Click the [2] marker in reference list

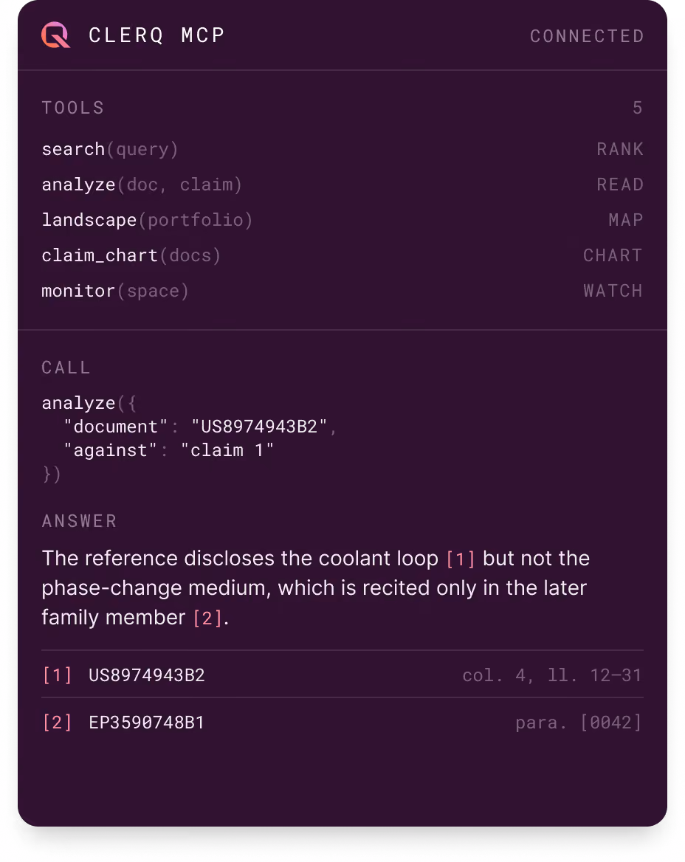[57, 723]
